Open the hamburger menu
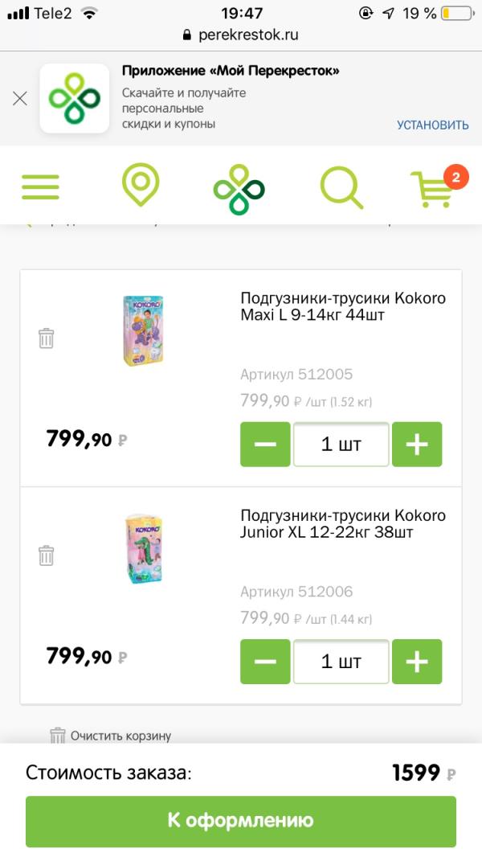Screen dimensions: 482x857 pyautogui.click(x=40, y=187)
